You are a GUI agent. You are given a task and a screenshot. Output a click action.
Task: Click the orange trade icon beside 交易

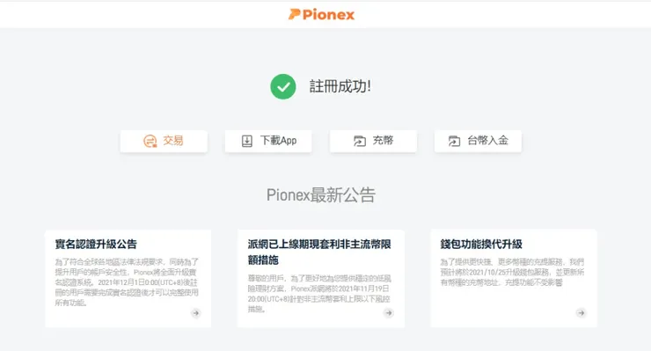[x=150, y=142]
